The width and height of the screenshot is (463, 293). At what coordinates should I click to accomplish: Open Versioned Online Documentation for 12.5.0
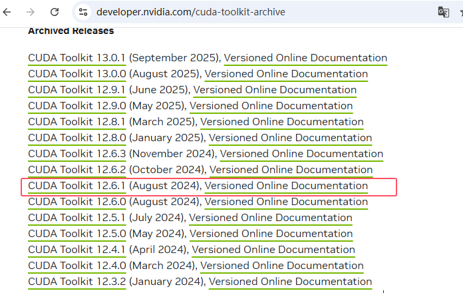[271, 234]
